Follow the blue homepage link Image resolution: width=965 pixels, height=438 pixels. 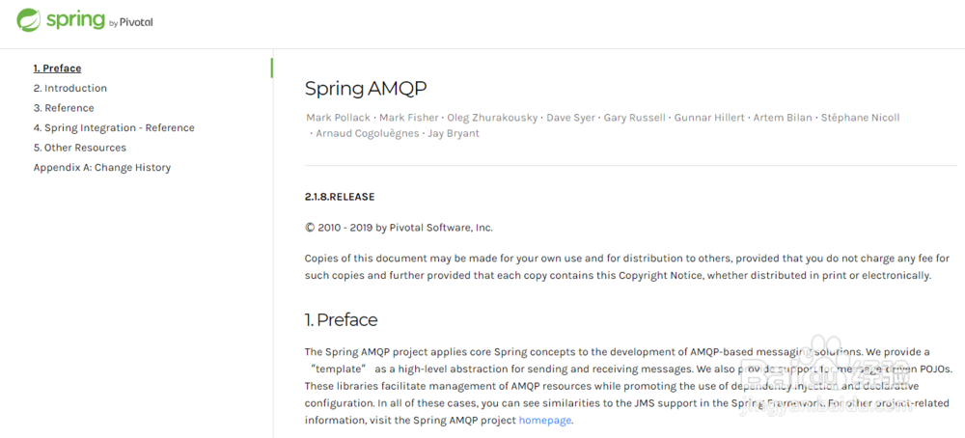[544, 421]
